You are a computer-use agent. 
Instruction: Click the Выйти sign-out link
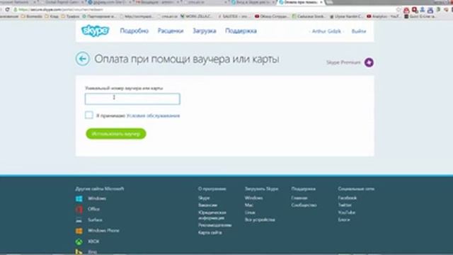359,31
